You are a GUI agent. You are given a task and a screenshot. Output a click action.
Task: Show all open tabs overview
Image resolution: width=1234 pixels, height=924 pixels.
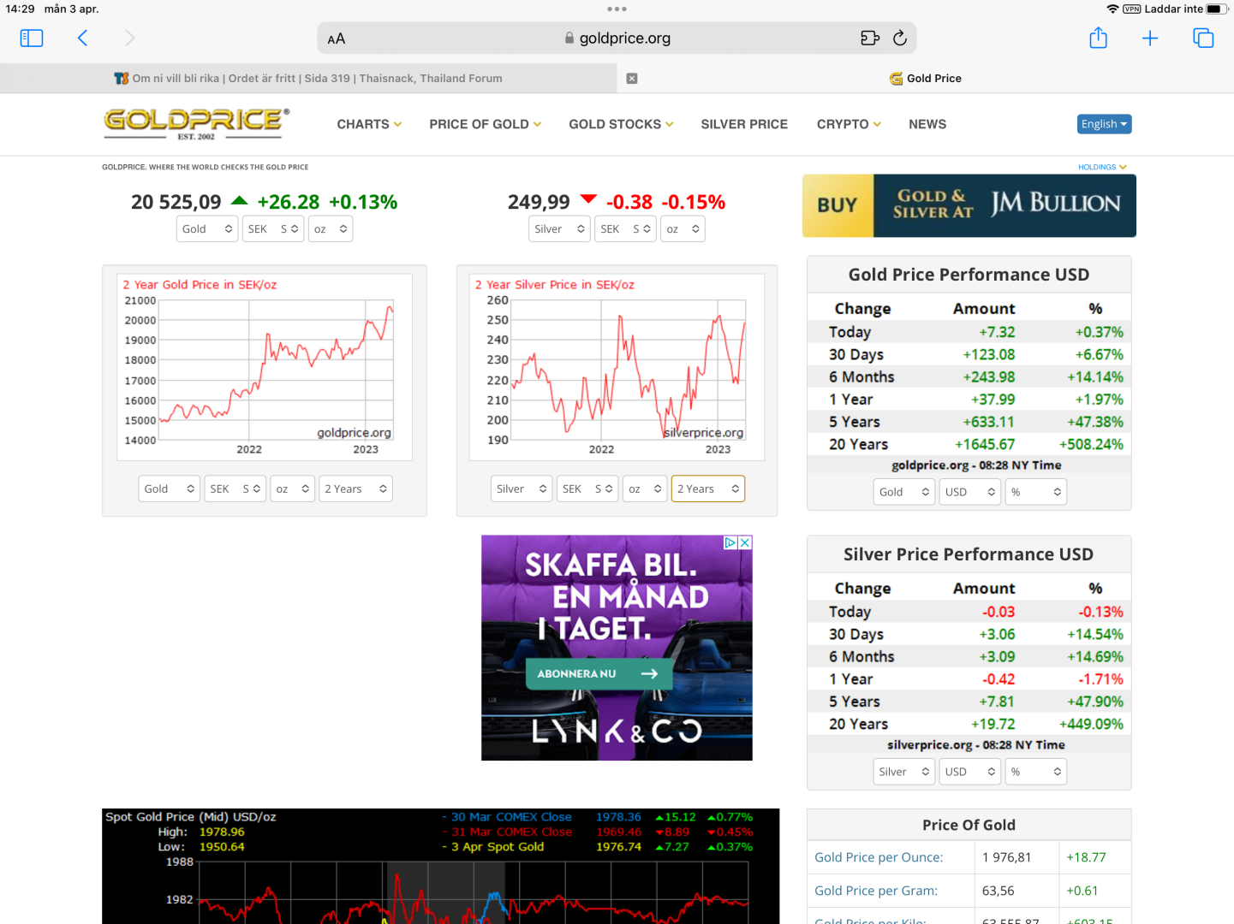tap(1203, 38)
